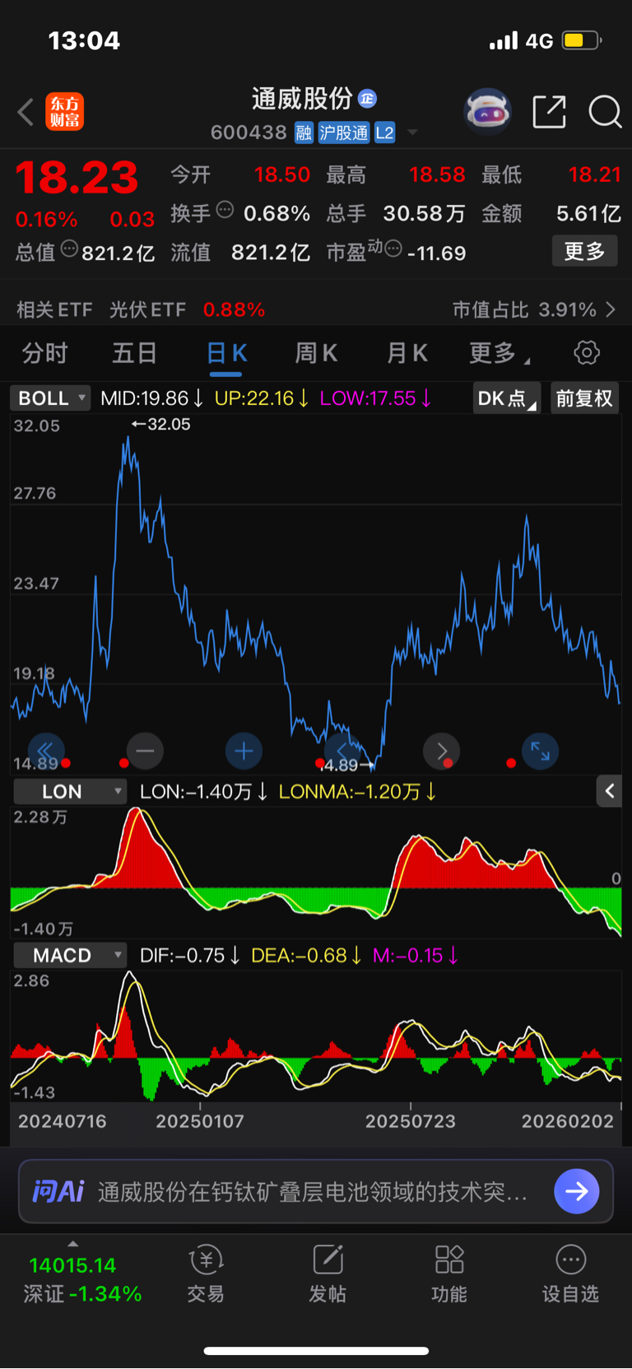Select 日K tab

tap(226, 354)
